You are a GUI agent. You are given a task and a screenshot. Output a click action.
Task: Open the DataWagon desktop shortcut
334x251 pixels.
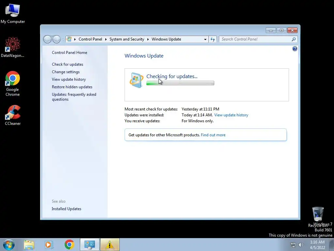[x=12, y=47]
